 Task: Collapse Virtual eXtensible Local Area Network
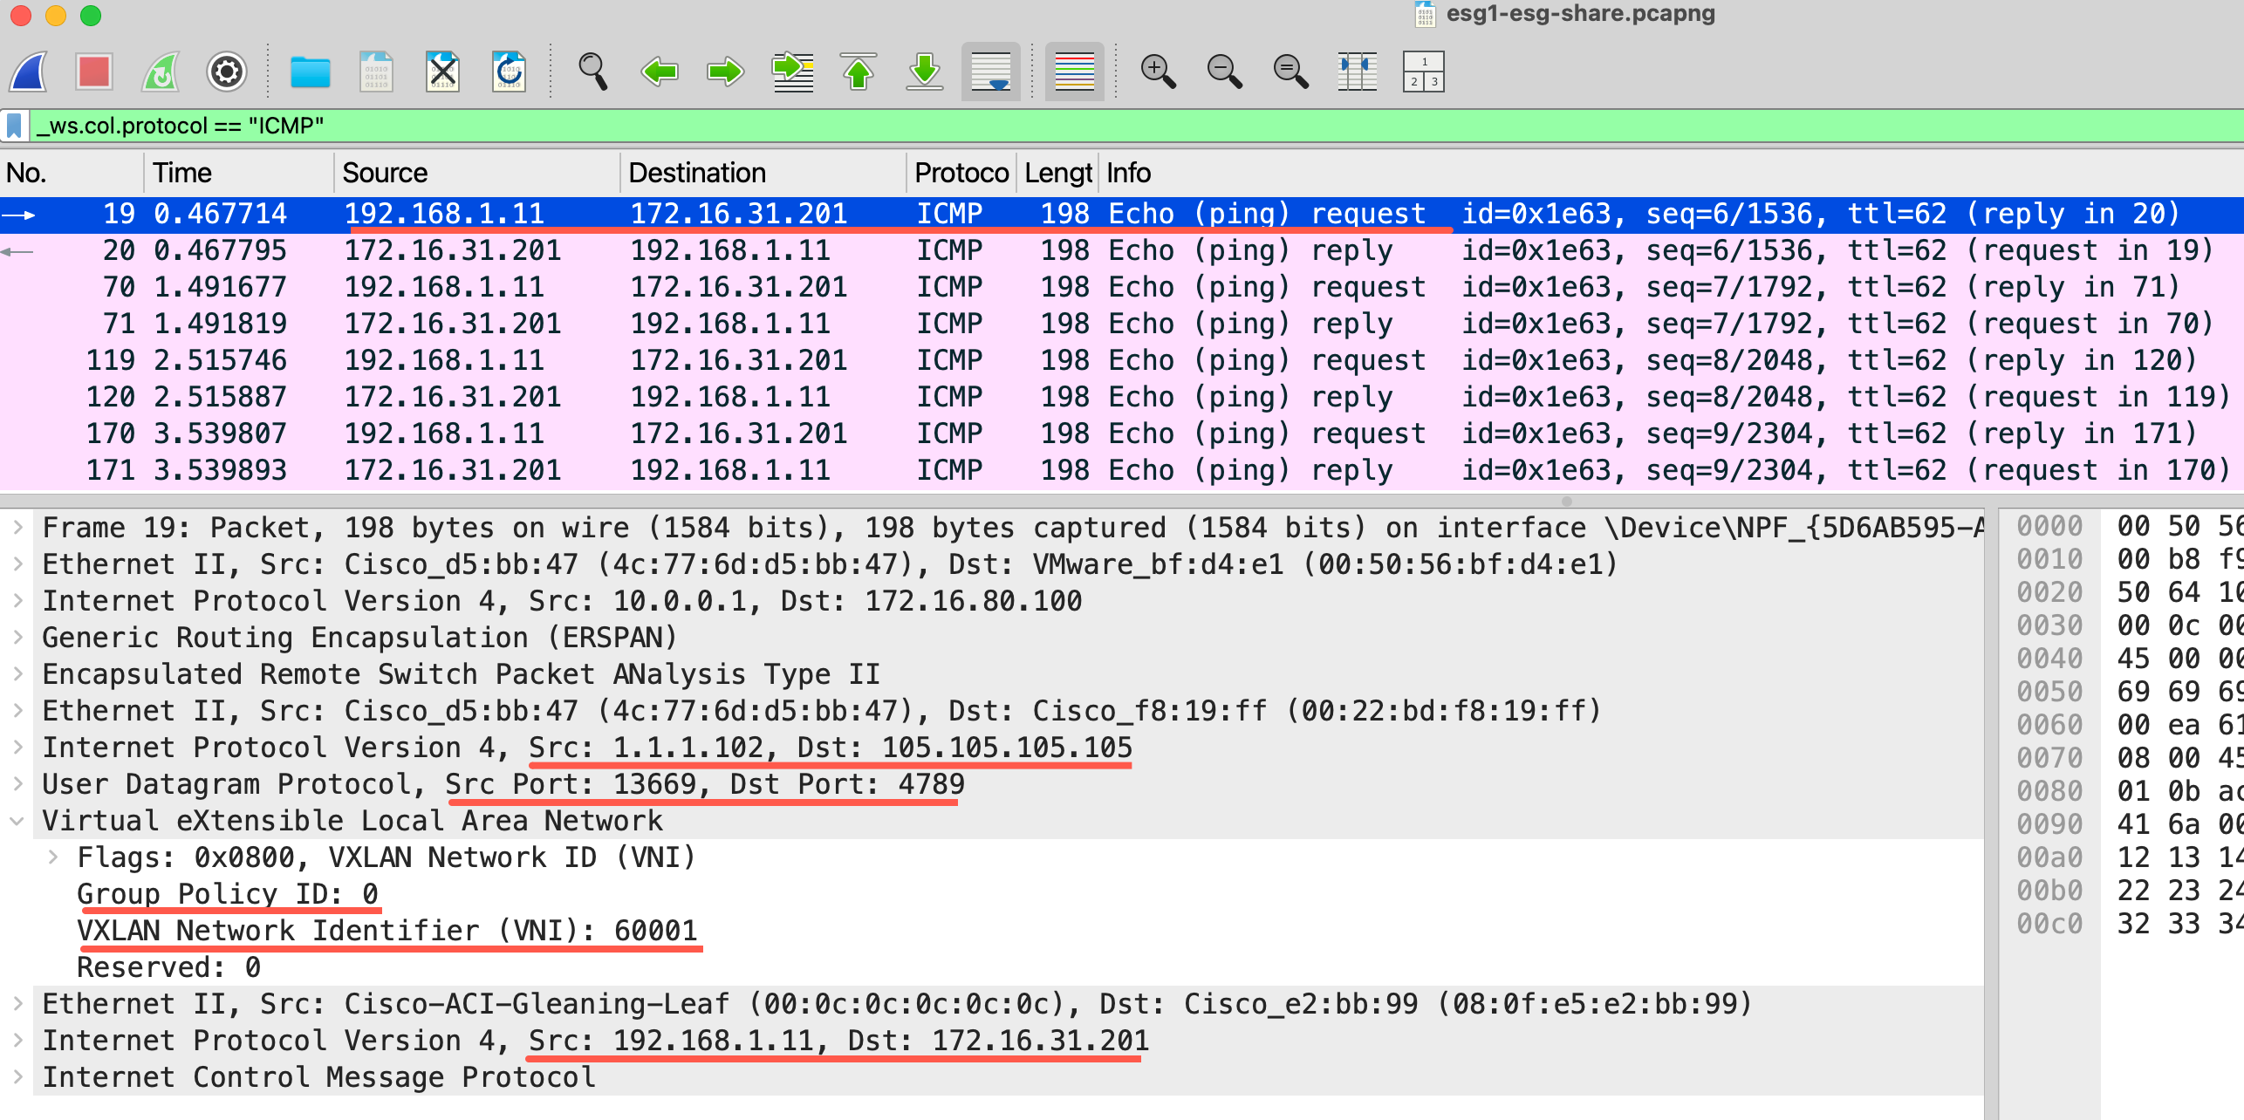17,820
